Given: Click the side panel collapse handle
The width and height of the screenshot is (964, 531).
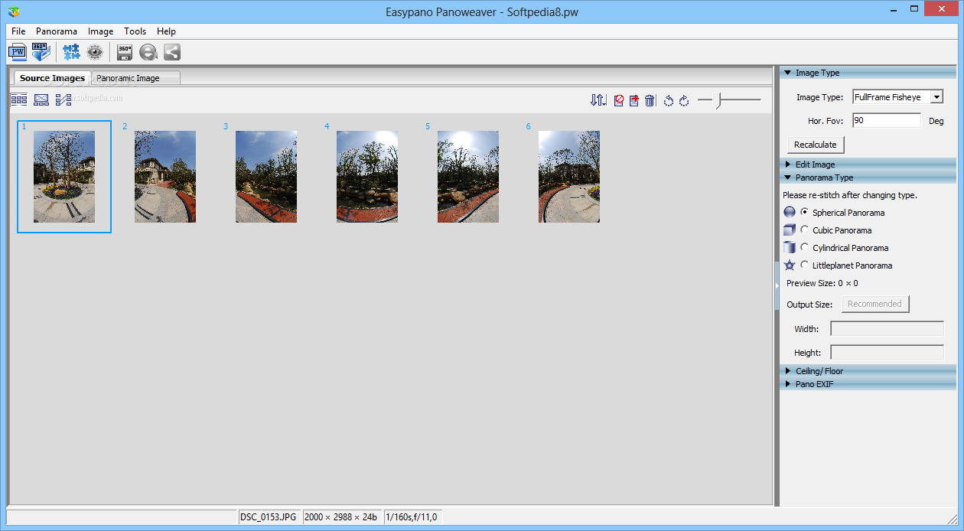Looking at the screenshot, I should pos(777,285).
